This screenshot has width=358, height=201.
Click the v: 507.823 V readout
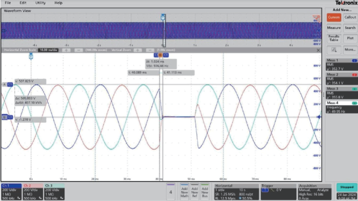30,81
